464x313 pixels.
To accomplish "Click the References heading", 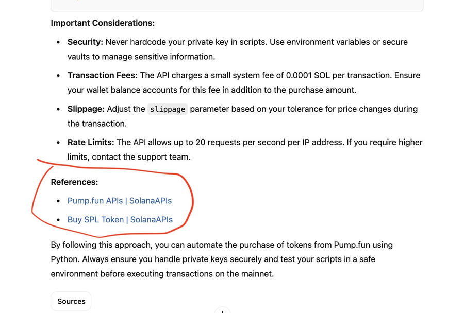I will pyautogui.click(x=74, y=182).
